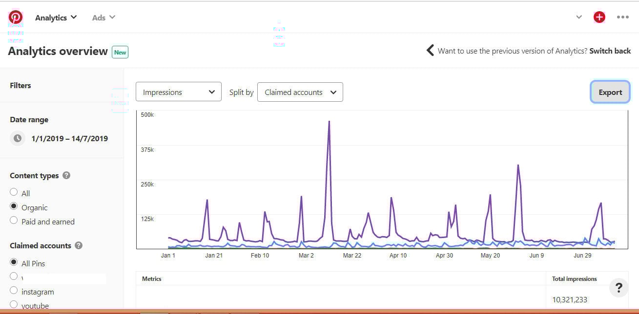Screen dimensions: 639x314
Task: Expand the Claimed accounts split-by dropdown
Action: [x=300, y=92]
